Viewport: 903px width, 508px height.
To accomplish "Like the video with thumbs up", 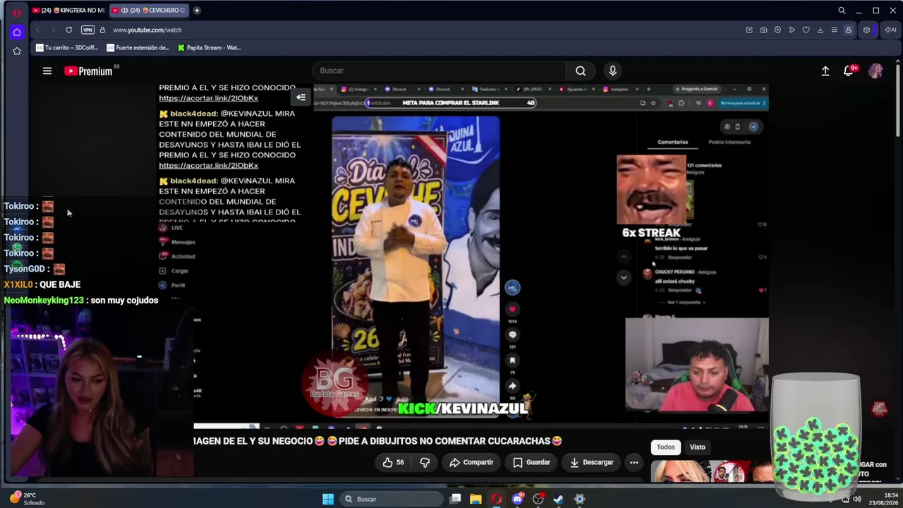I will click(x=393, y=462).
